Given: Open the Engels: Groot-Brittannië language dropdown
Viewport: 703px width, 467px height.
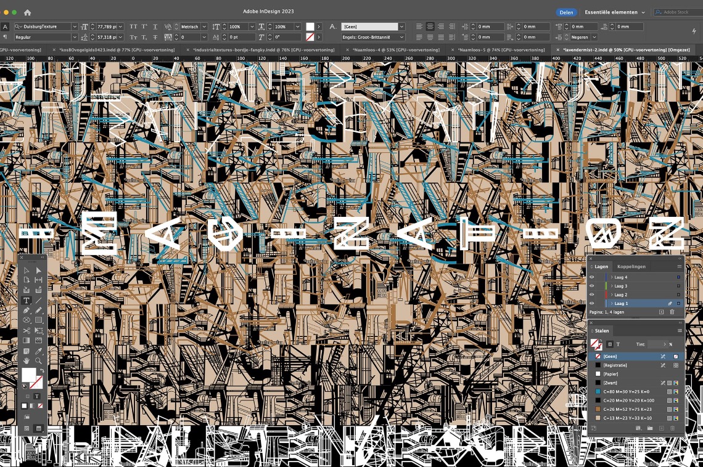Looking at the screenshot, I should click(x=401, y=37).
